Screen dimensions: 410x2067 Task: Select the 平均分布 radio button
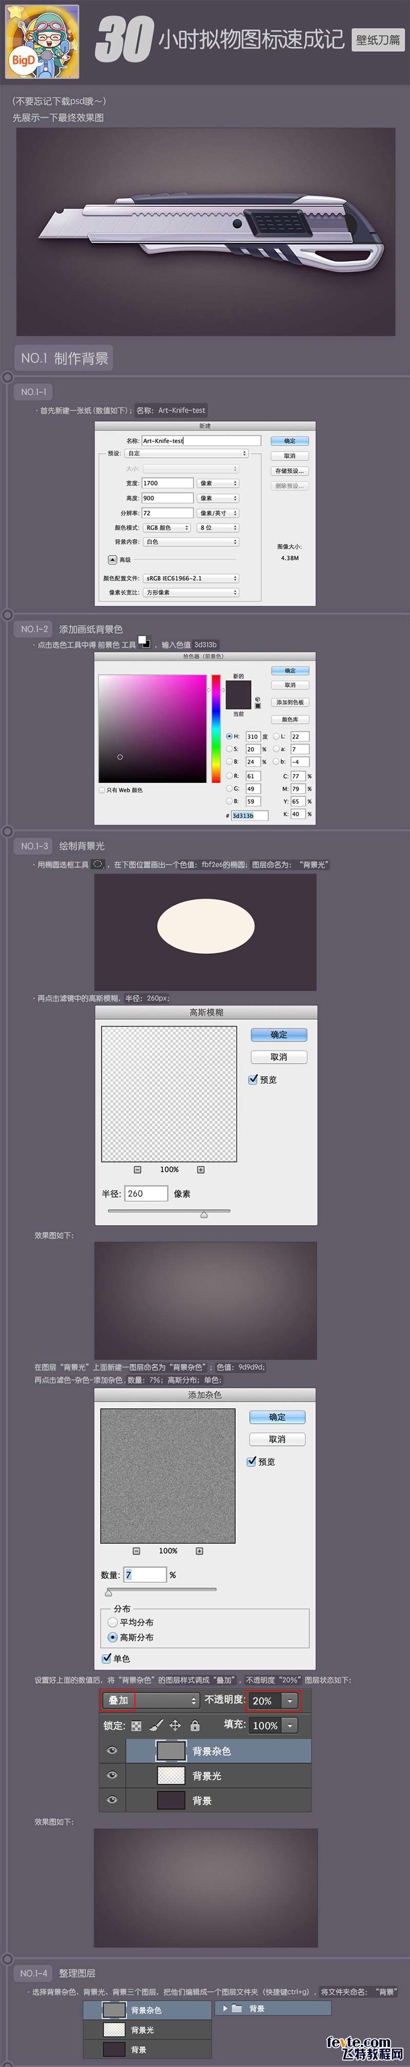point(112,1623)
